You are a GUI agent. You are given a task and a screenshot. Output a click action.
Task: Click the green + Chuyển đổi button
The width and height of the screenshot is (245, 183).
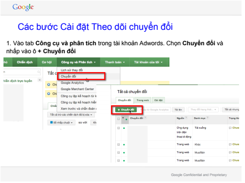click(x=126, y=110)
